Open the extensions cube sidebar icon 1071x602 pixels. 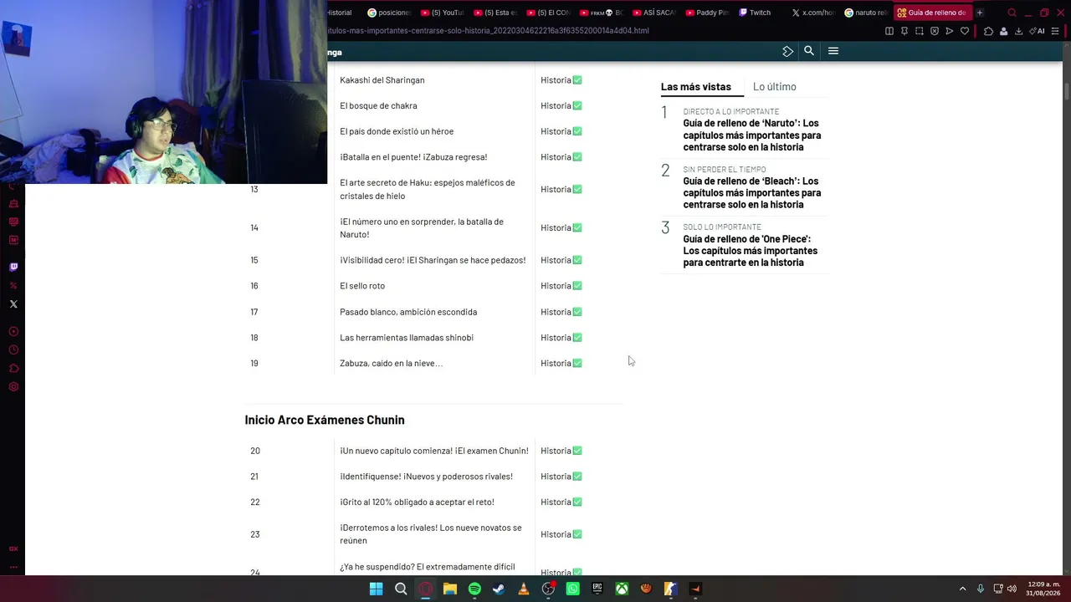(13, 369)
